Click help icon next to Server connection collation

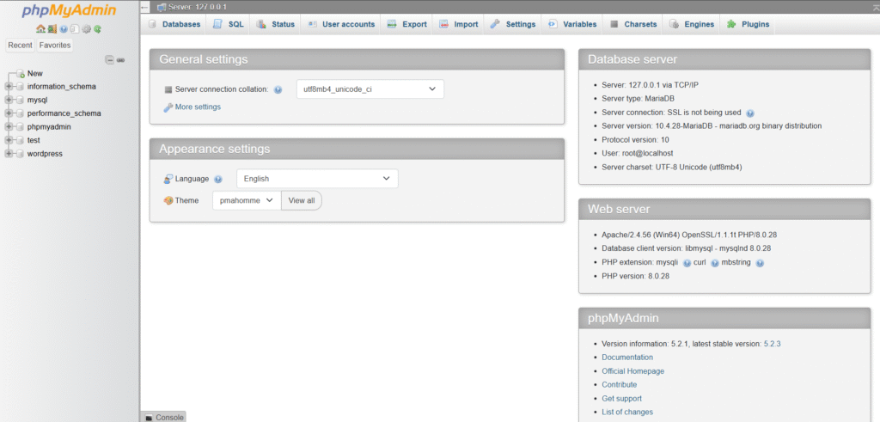coord(278,89)
